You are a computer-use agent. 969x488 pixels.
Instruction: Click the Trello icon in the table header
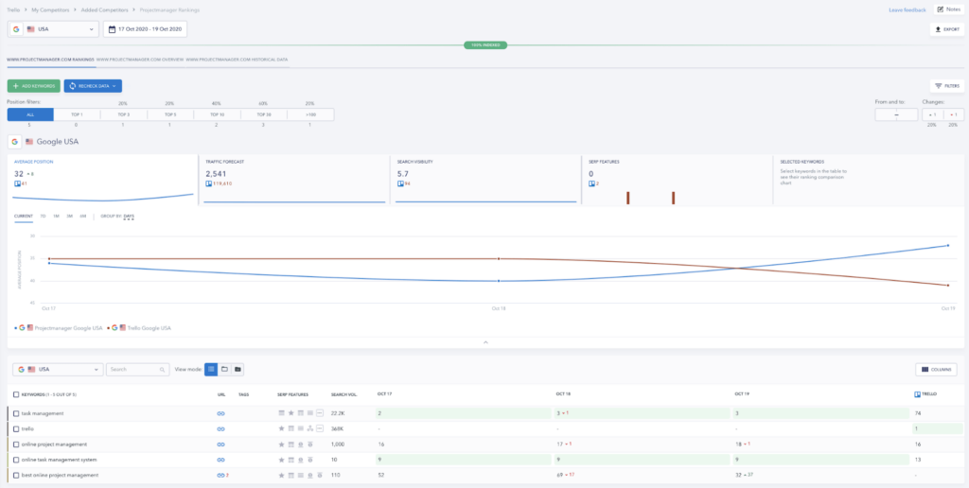tap(918, 393)
